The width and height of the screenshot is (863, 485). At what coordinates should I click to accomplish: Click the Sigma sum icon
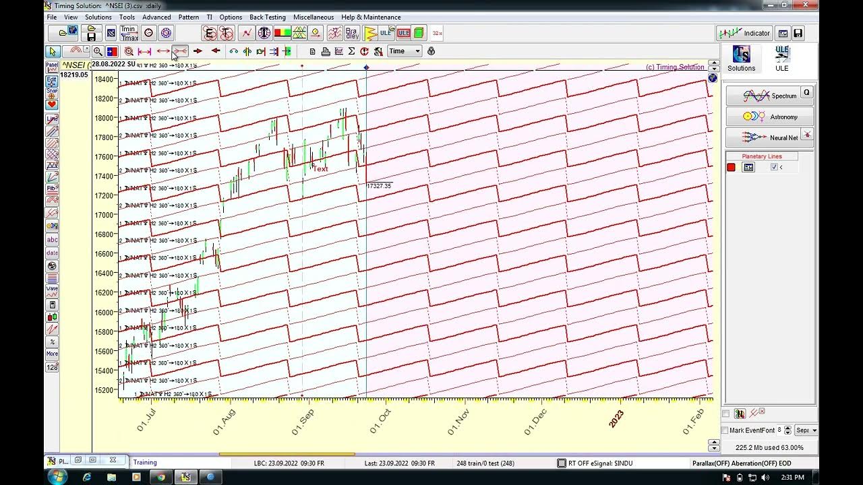coord(351,51)
